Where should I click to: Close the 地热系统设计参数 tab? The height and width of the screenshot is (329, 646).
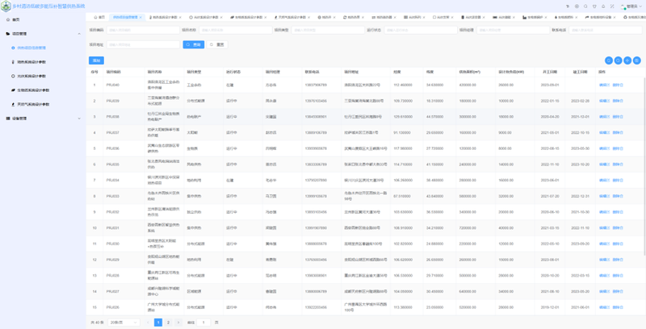pos(180,17)
